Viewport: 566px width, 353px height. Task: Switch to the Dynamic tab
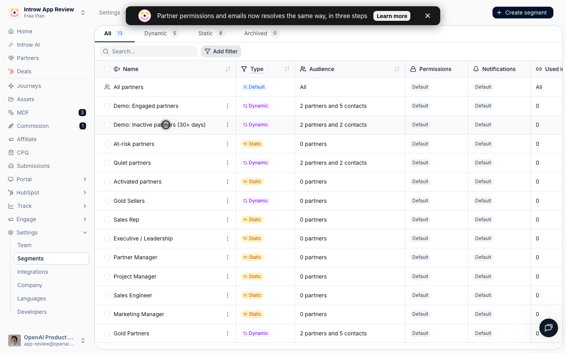coord(162,33)
